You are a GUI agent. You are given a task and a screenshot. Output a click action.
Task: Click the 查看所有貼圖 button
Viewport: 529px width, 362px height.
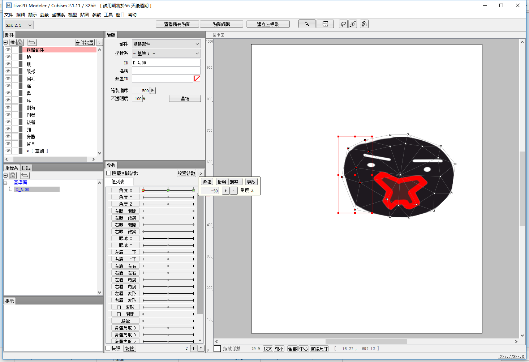coord(177,24)
